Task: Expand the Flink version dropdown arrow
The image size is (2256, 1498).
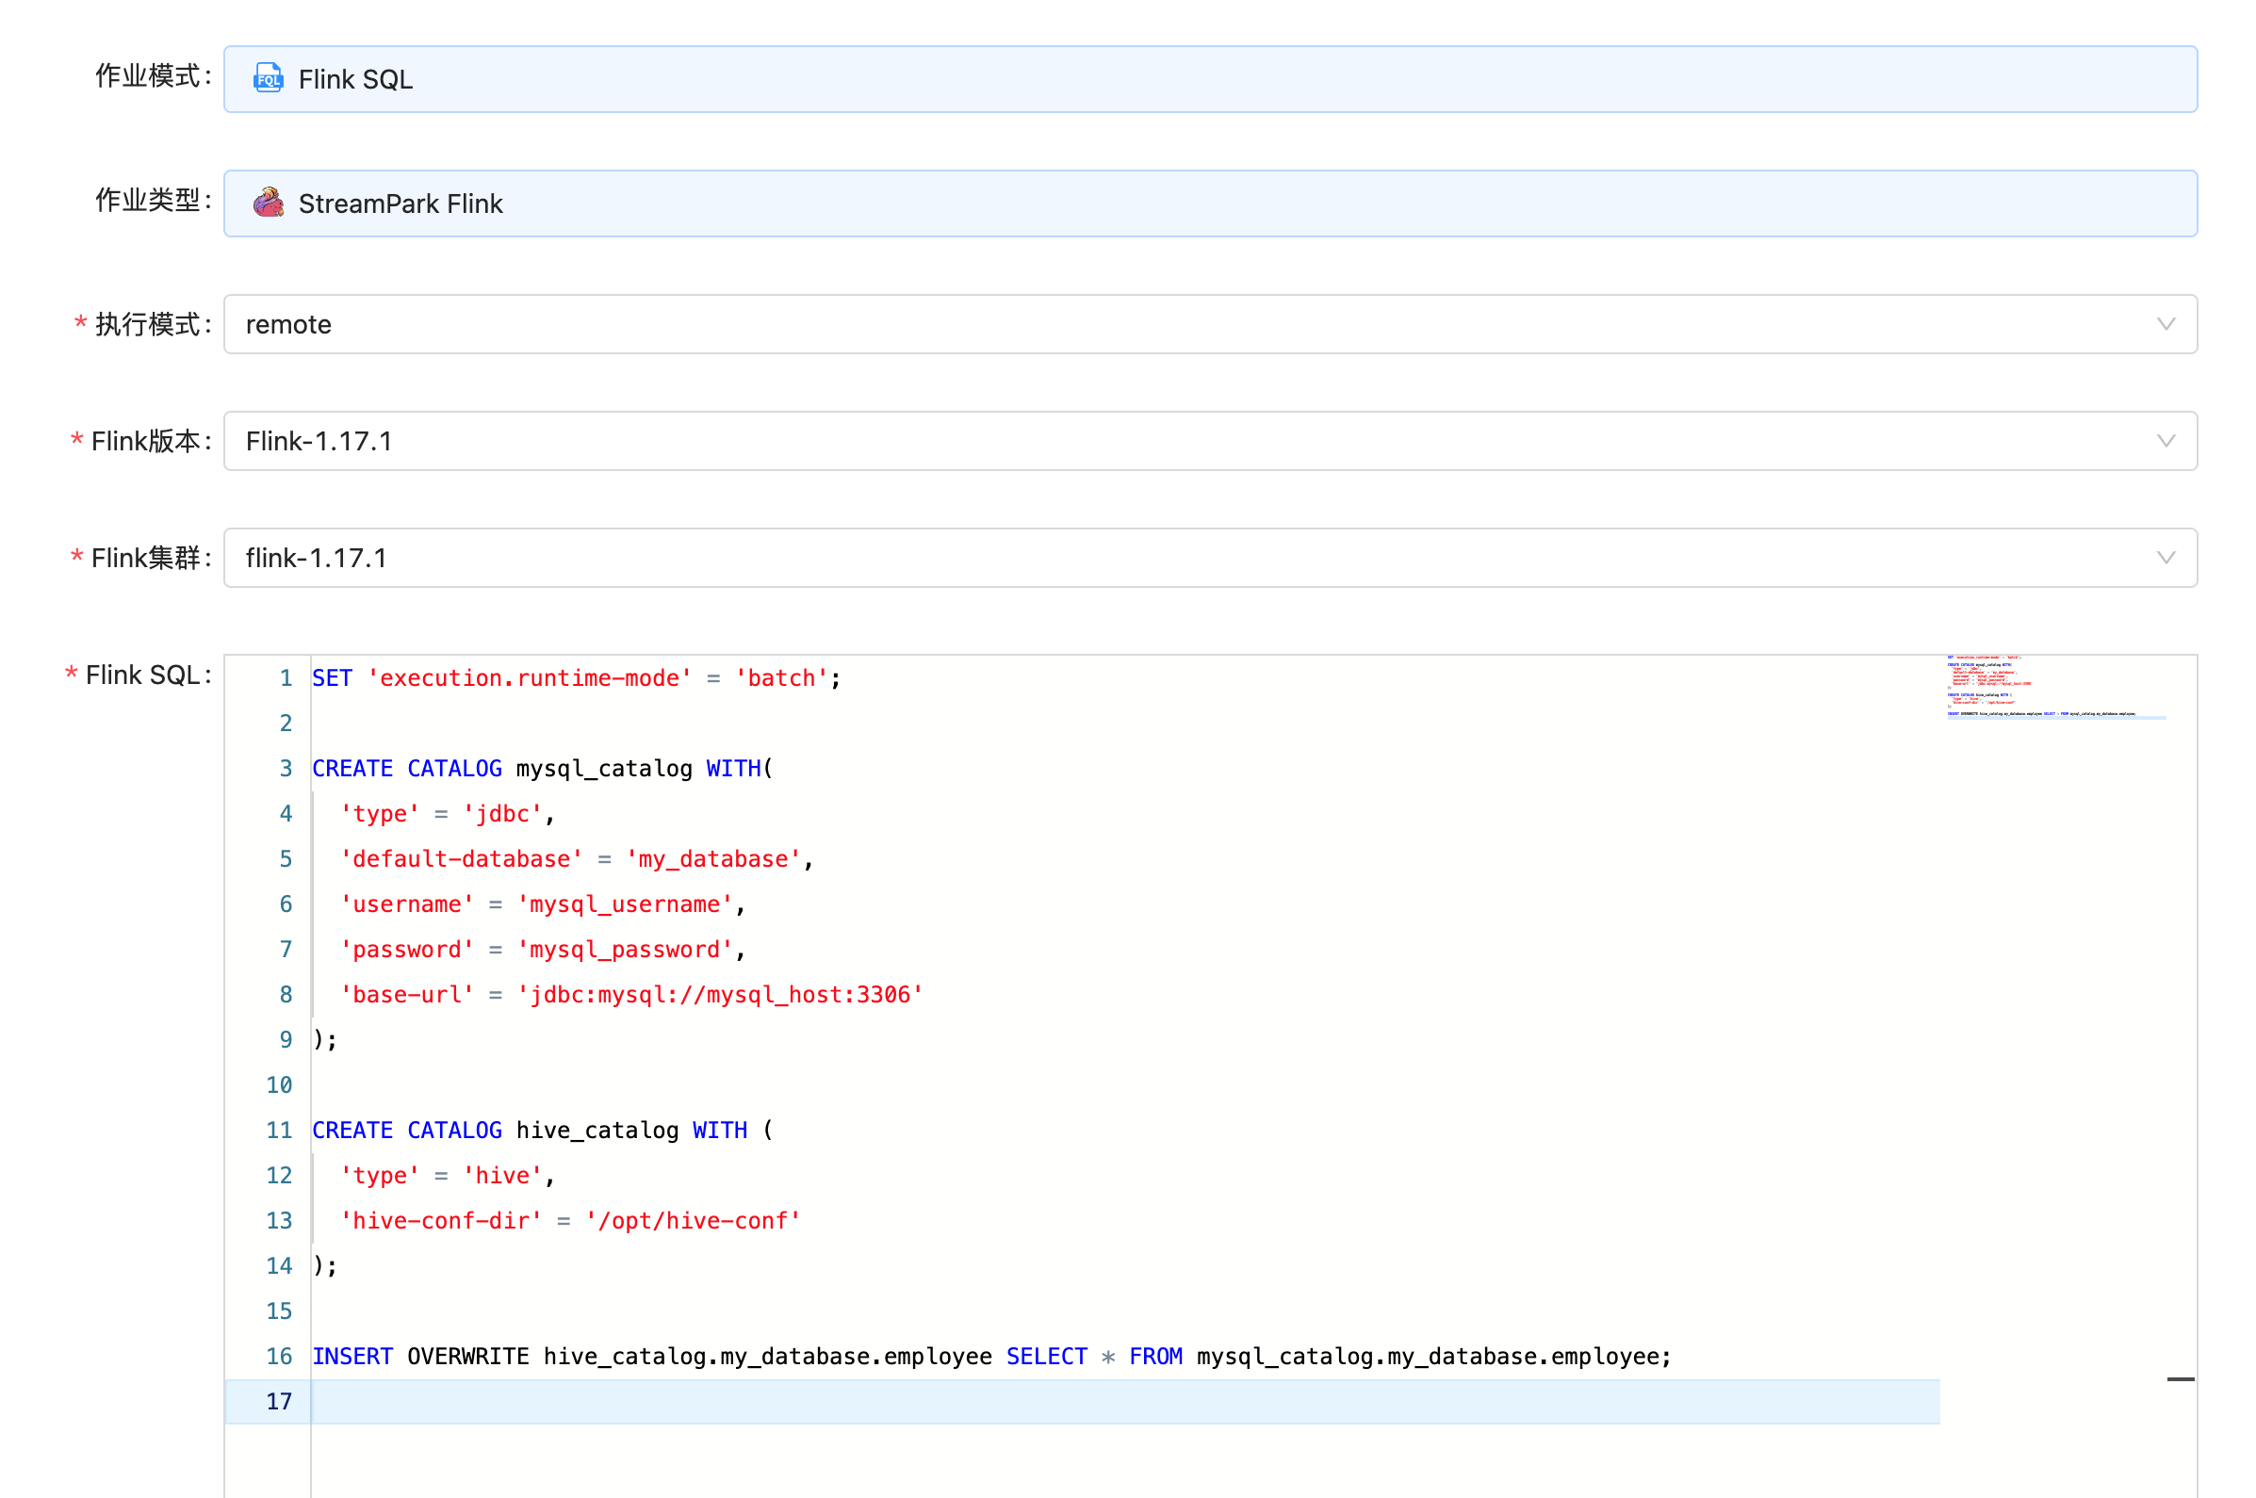Action: [2166, 440]
